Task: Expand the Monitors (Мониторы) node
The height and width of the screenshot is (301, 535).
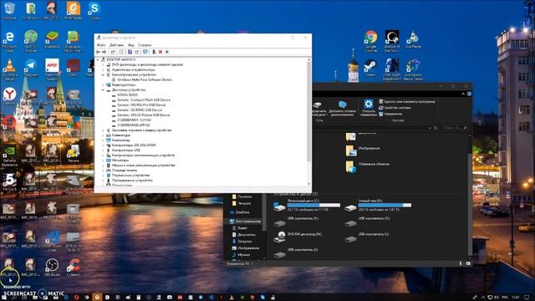Action: click(103, 160)
